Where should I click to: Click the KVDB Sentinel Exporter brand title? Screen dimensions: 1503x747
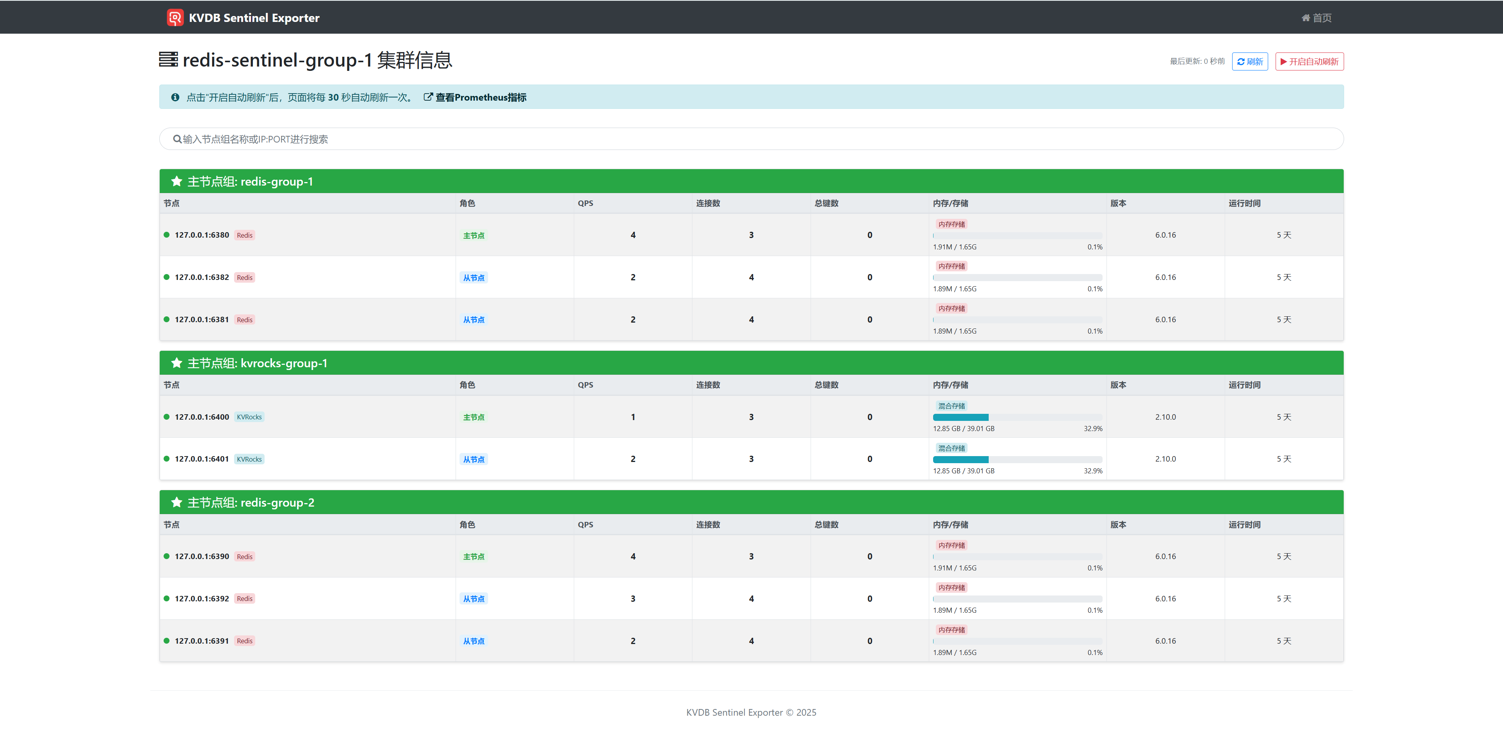tap(254, 18)
